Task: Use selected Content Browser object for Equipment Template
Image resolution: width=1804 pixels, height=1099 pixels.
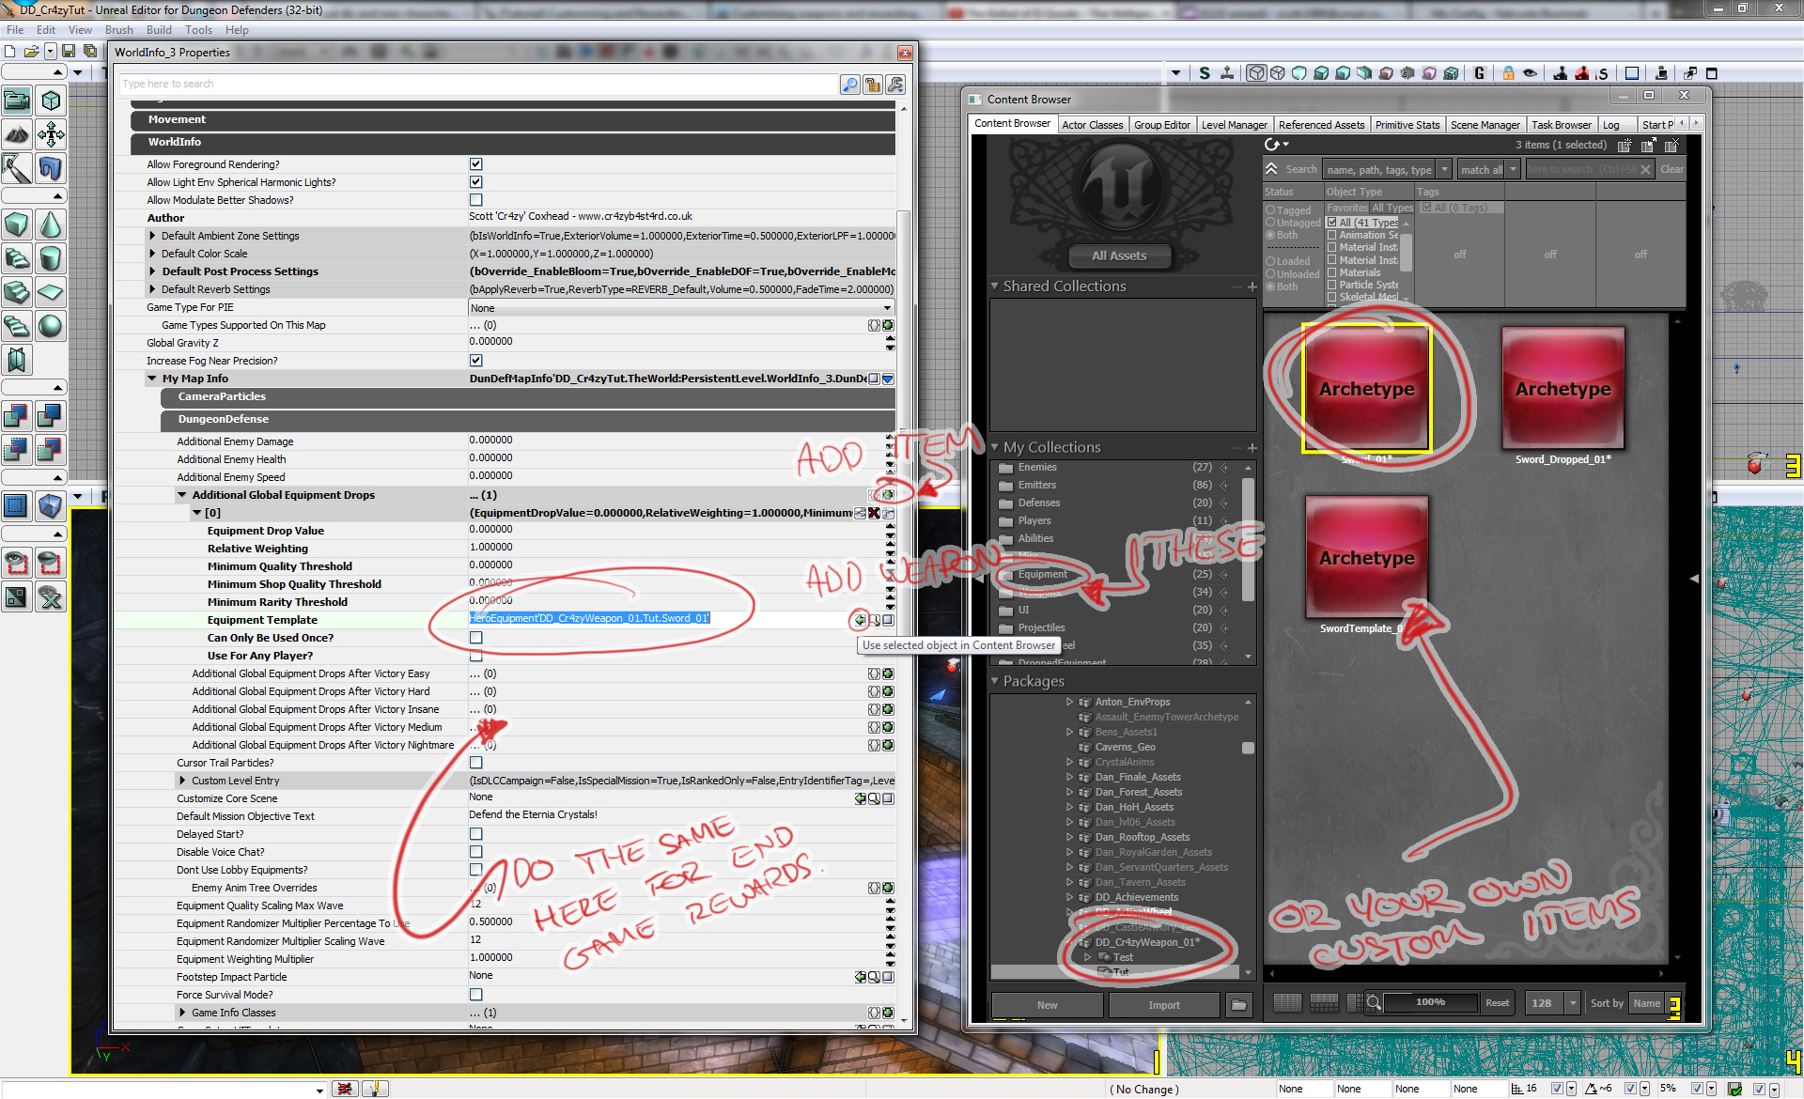Action: point(860,620)
